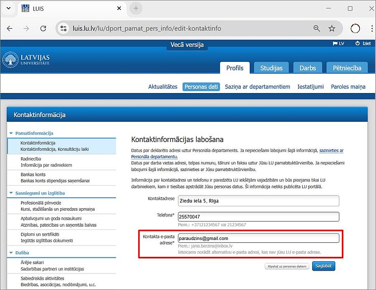The height and width of the screenshot is (290, 376).
Task: Click the site information icon in address bar
Action: point(63,28)
